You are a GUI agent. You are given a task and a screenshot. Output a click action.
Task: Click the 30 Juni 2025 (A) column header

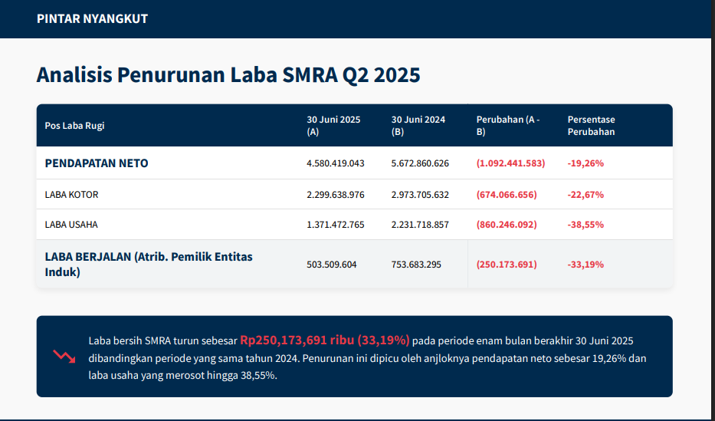(x=333, y=126)
